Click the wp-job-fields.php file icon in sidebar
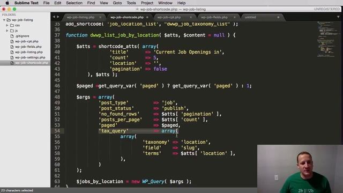The image size is (343, 193). point(12,47)
